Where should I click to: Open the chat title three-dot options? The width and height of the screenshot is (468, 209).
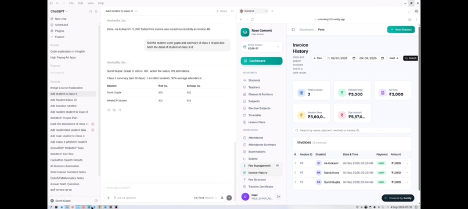(136, 12)
